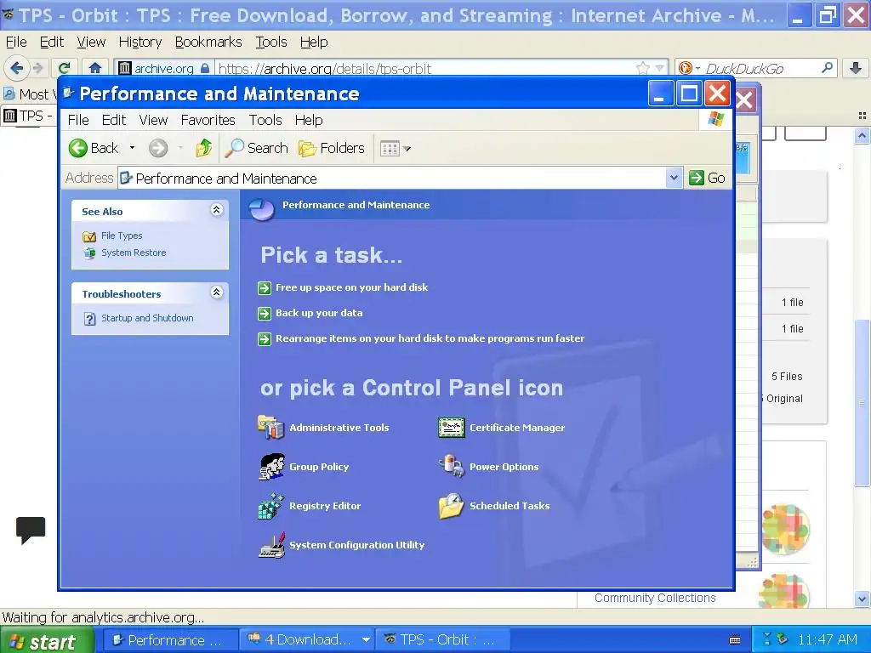Click browser back arrow in Firefox window
The width and height of the screenshot is (871, 653).
coord(17,68)
